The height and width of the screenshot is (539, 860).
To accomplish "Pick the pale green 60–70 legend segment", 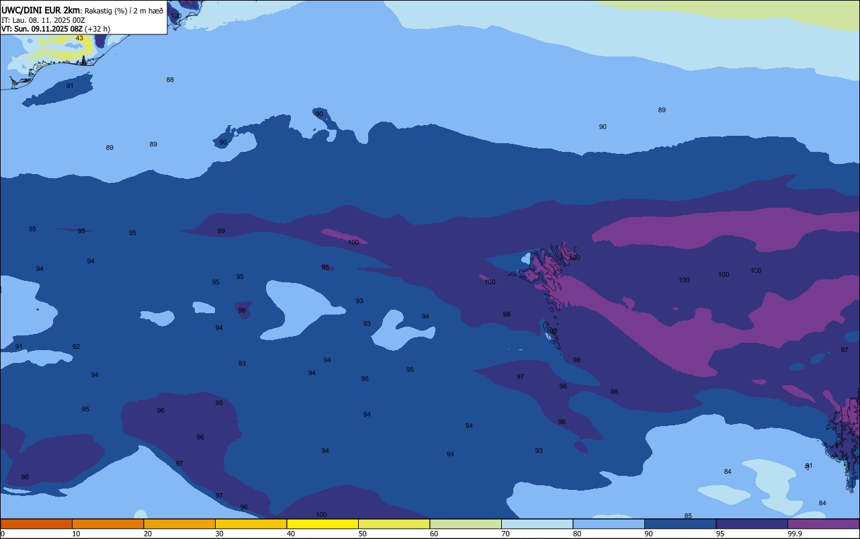I will pos(466,524).
